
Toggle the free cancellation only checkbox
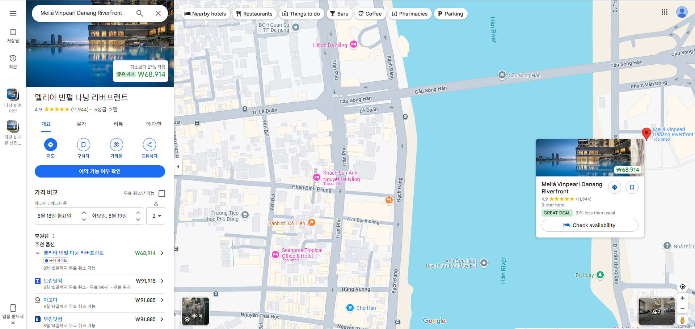(x=162, y=193)
